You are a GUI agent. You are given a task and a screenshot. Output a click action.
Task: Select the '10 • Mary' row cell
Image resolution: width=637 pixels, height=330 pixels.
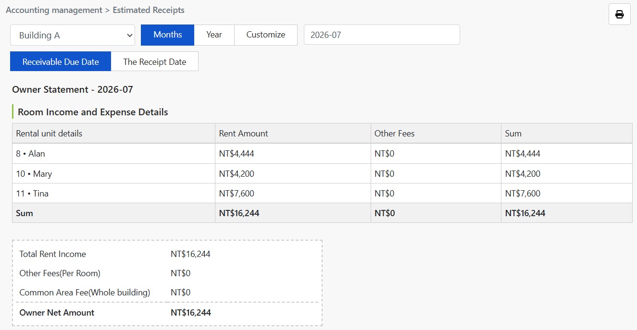[113, 174]
